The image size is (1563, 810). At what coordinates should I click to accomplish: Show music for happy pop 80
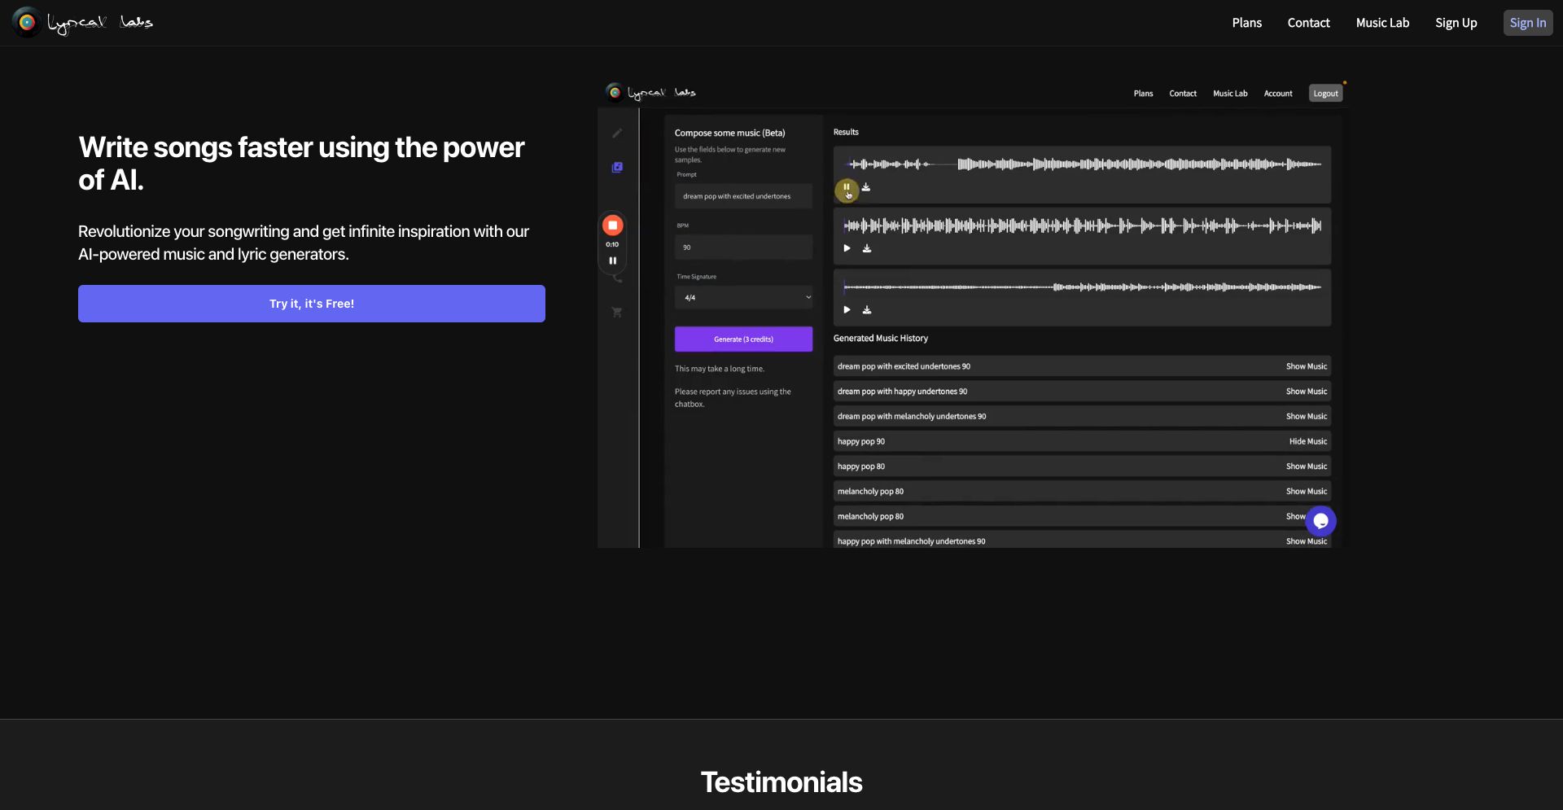[x=1306, y=466]
